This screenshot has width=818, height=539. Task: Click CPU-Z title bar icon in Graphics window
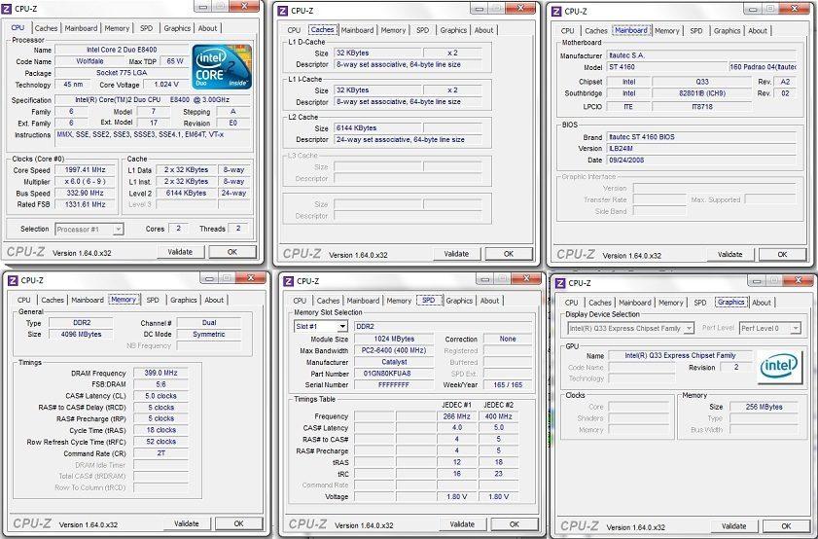pos(557,283)
